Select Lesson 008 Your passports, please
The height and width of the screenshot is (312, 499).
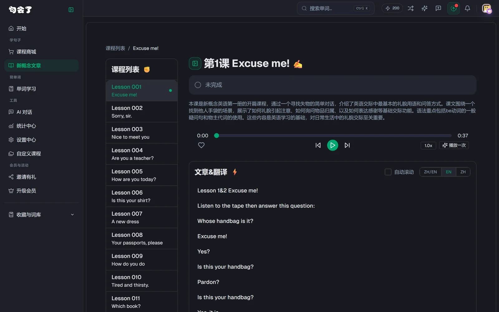pos(142,239)
